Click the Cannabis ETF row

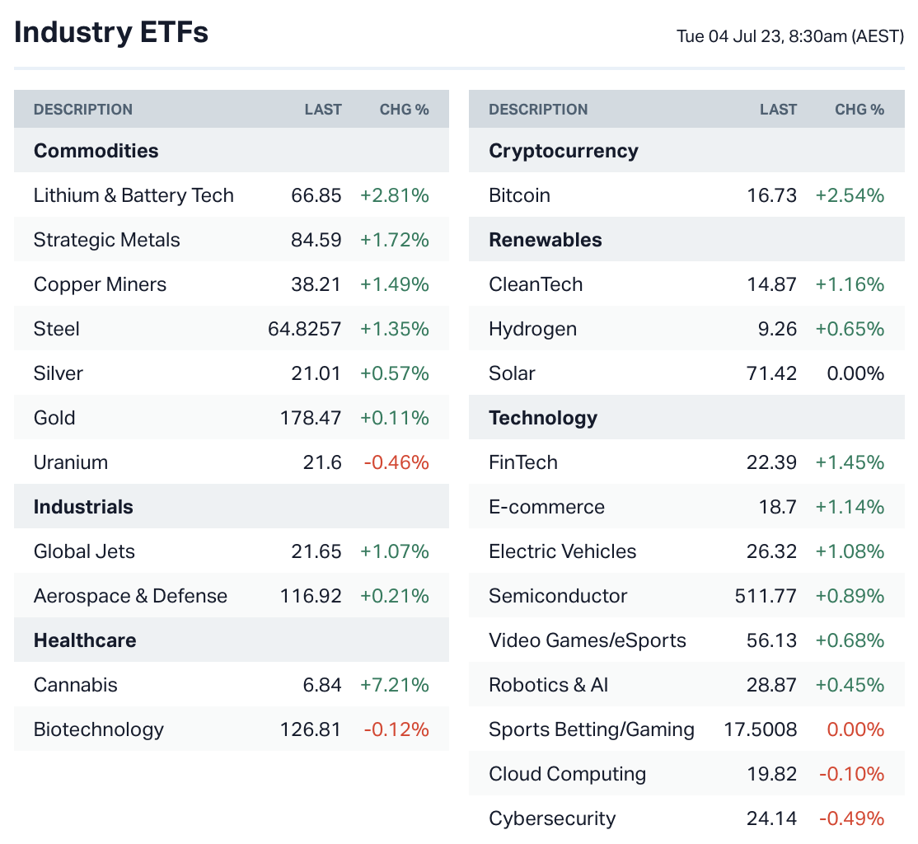pyautogui.click(x=76, y=685)
